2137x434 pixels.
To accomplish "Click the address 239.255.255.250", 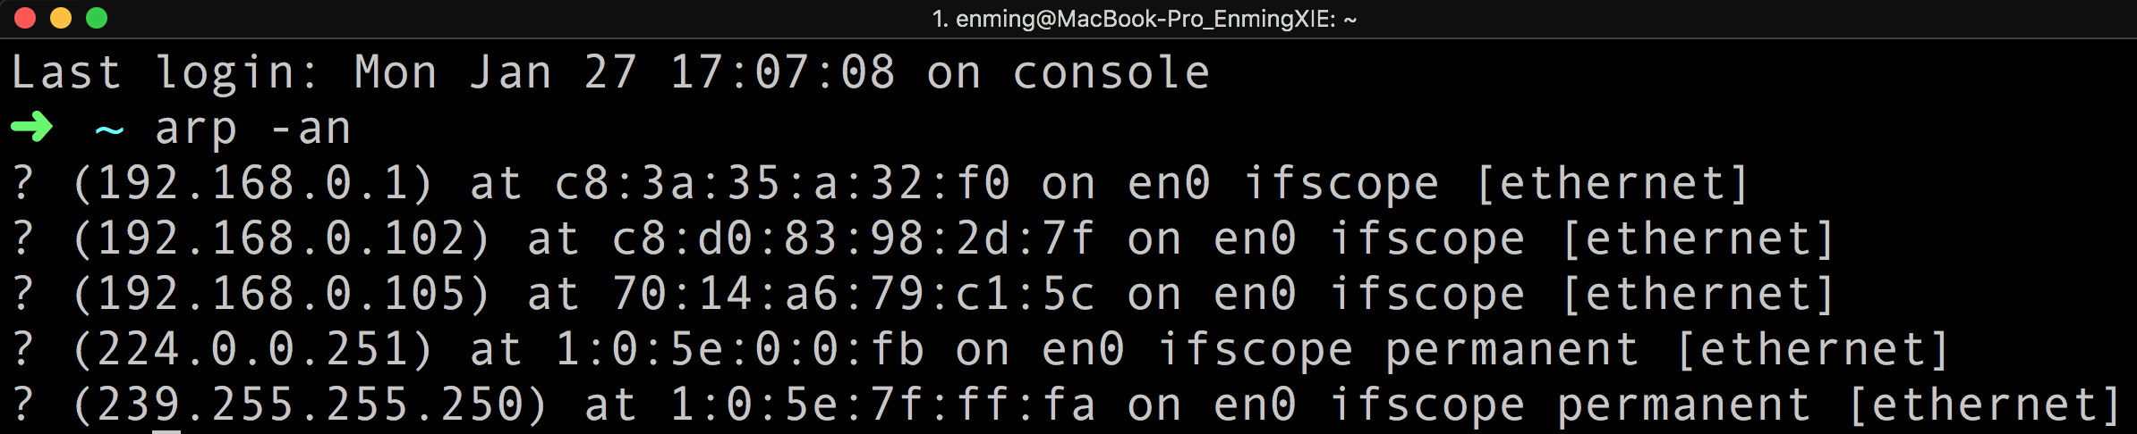I will [x=310, y=405].
